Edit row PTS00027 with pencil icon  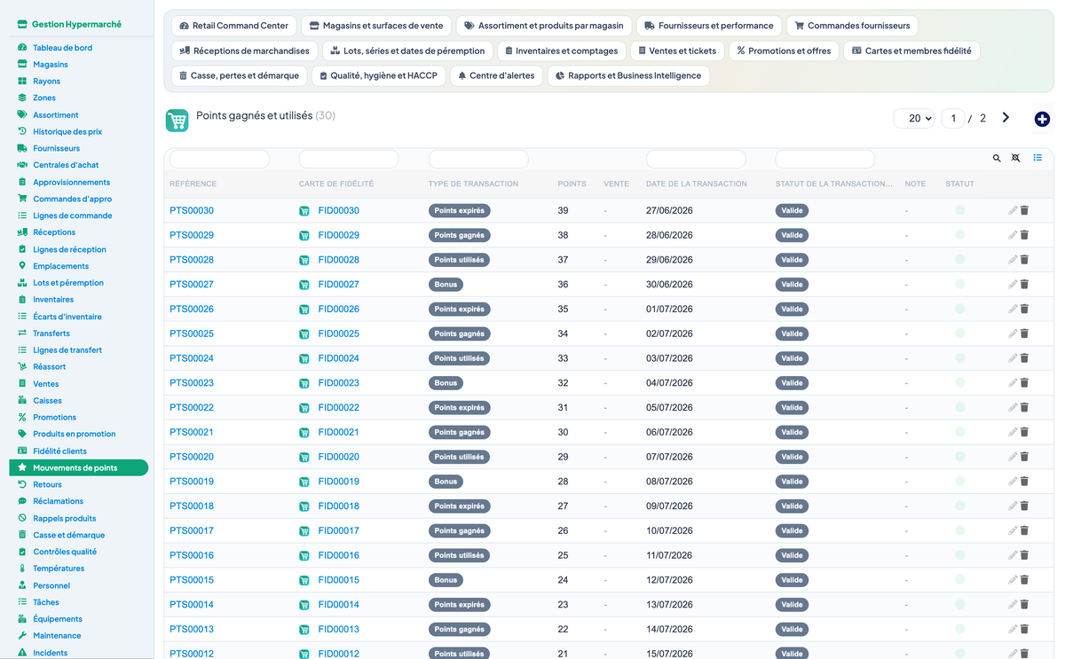coord(1013,285)
